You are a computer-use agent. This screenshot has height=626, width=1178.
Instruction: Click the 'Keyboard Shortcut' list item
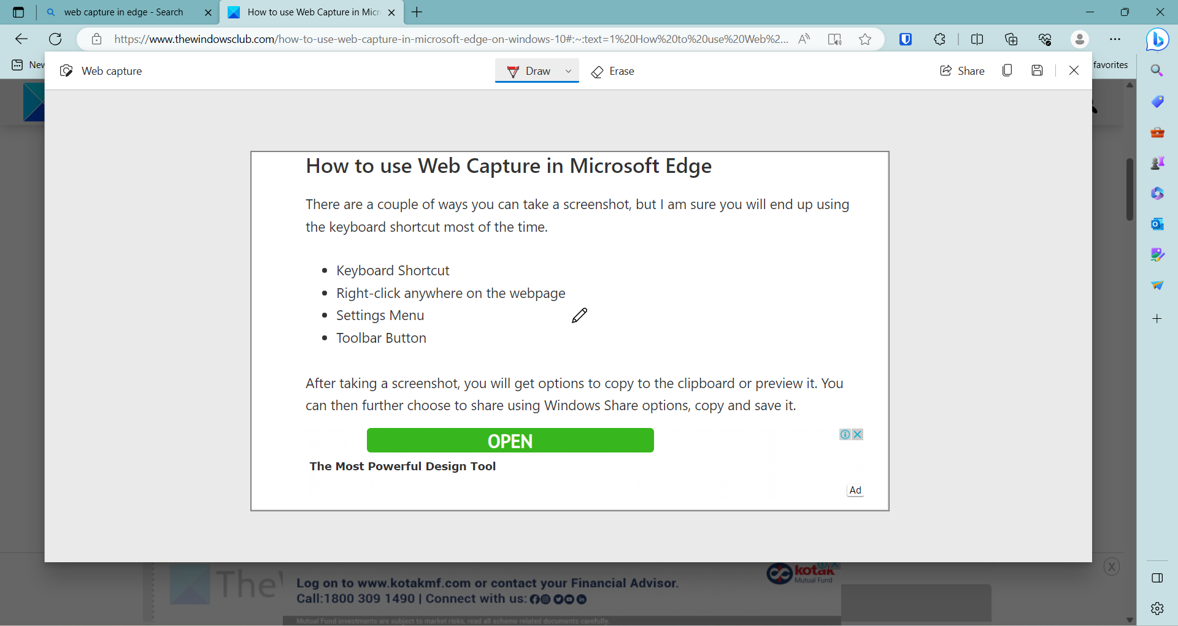(393, 270)
